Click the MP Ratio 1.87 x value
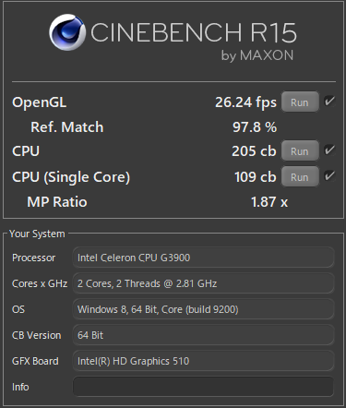 pyautogui.click(x=269, y=202)
